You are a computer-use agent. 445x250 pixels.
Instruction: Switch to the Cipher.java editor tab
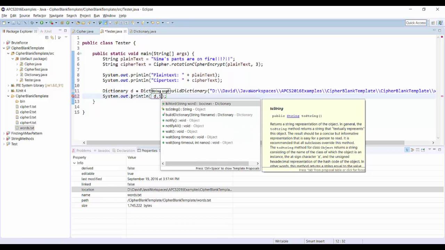(83, 31)
